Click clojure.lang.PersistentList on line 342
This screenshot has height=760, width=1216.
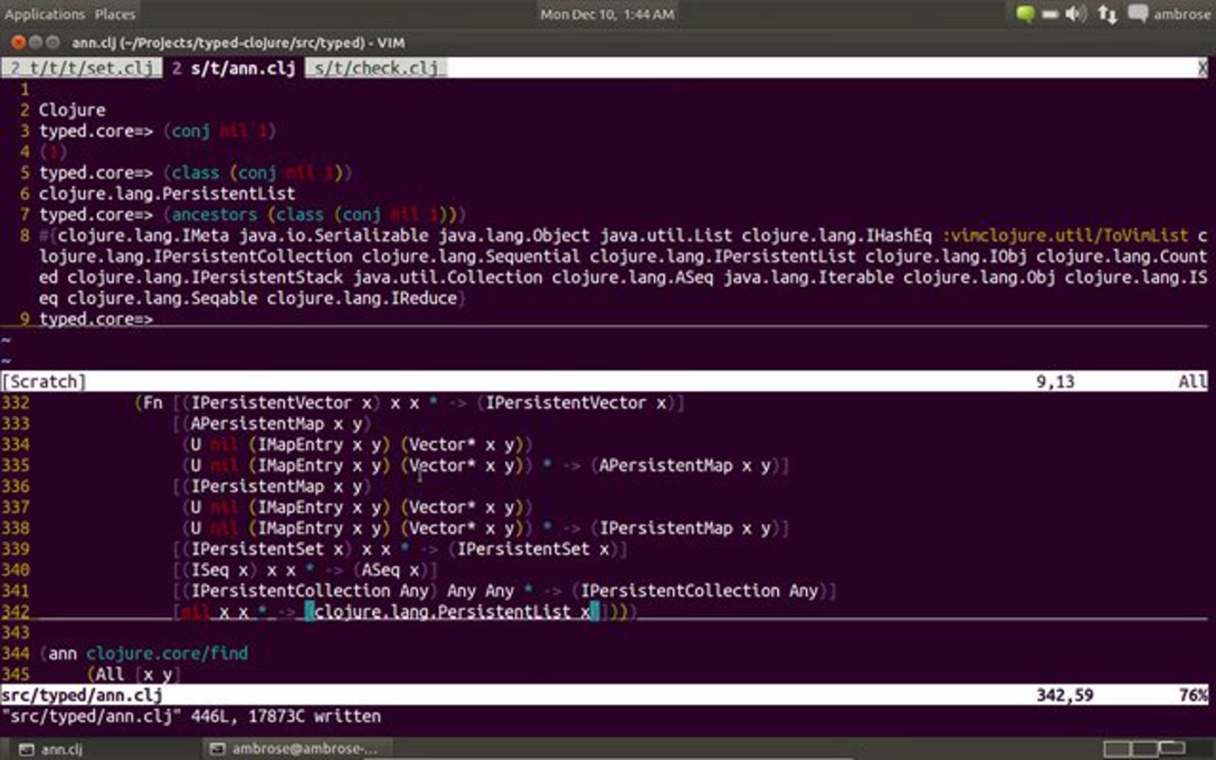click(442, 612)
